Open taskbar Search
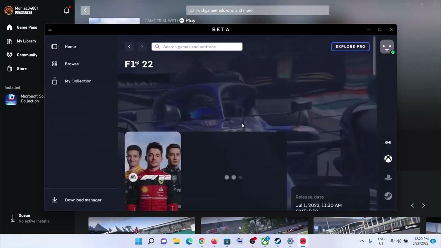The height and width of the screenshot is (248, 441). tap(151, 241)
